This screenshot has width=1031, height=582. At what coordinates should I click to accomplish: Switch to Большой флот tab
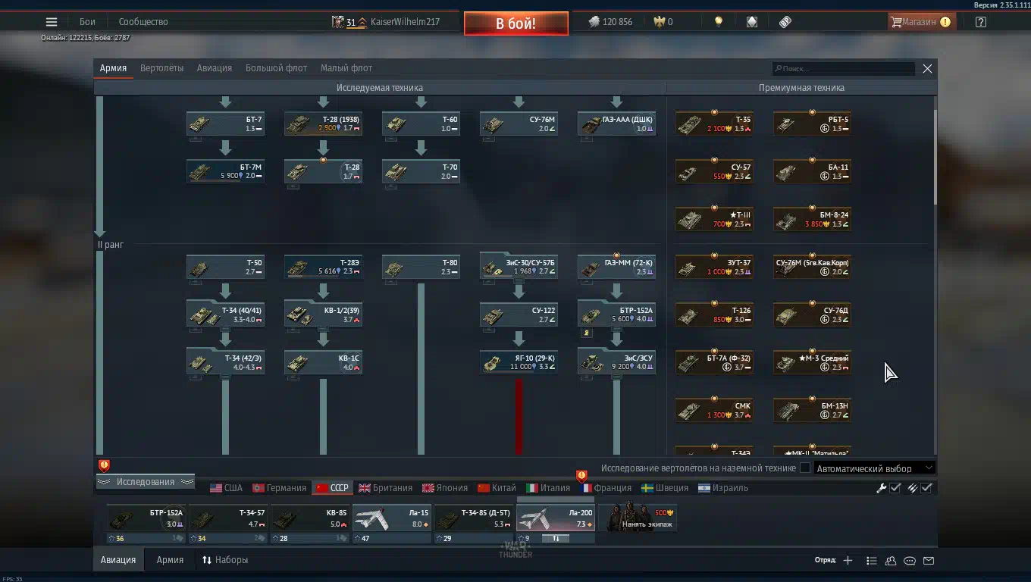pos(276,68)
